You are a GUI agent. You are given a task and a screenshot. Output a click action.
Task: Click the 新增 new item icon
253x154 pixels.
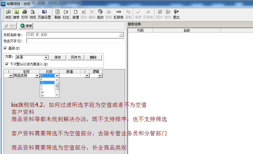point(76,14)
